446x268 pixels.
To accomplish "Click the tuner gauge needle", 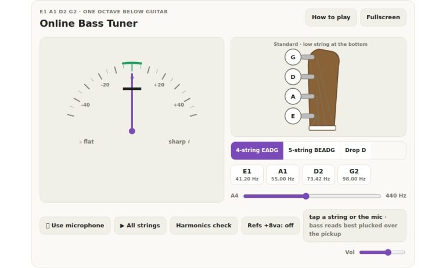I will coord(132,104).
